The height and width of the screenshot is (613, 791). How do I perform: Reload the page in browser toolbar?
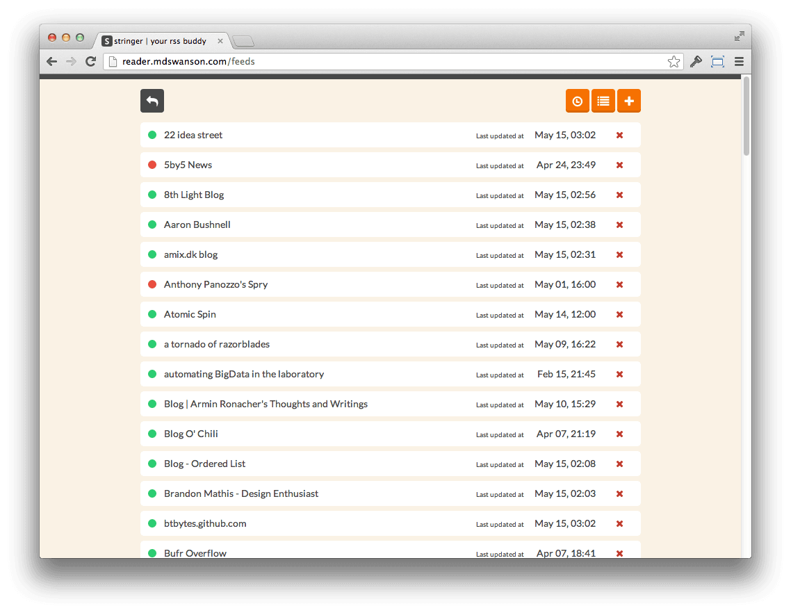(90, 62)
